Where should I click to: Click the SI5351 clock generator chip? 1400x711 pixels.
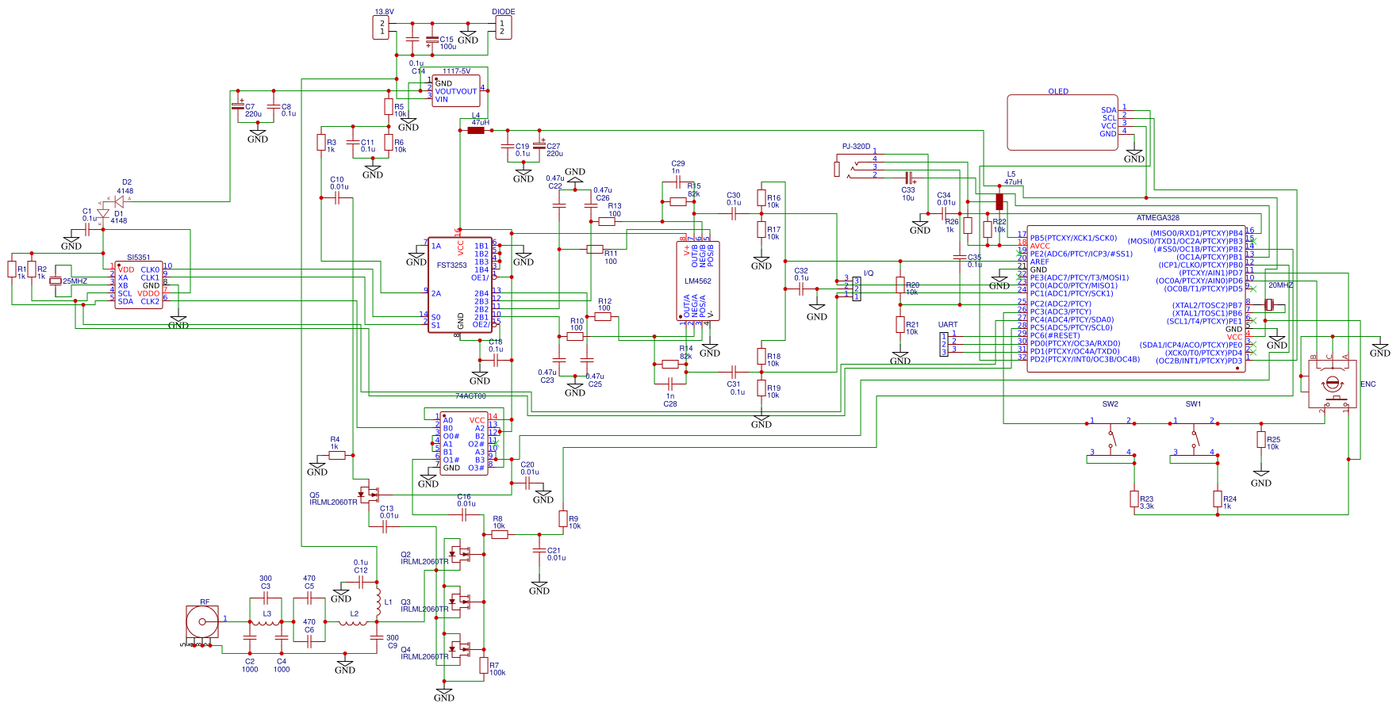tap(138, 285)
